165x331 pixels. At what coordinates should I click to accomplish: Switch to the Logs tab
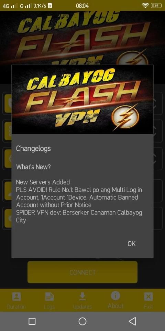tap(49, 301)
